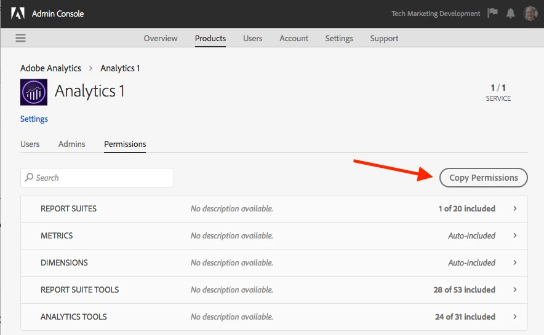Expand the Report Suite Tools chevron
Screen dimensions: 544x335
(x=515, y=290)
